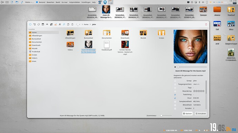Click the reload icon in Dolphin's toolbar
This screenshot has height=133, width=238.
coord(39,24)
